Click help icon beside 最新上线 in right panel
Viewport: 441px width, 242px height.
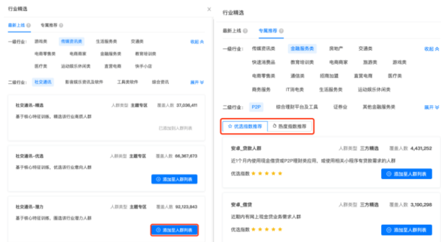245,31
